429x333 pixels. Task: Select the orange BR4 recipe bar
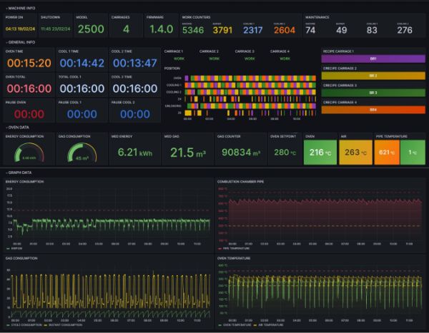372,110
